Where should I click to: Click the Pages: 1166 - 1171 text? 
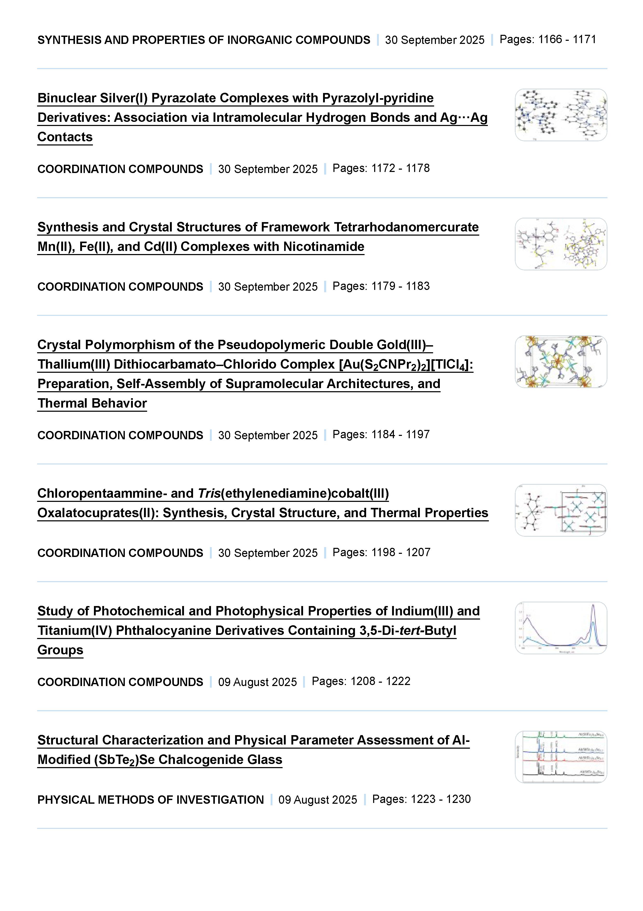pyautogui.click(x=548, y=39)
